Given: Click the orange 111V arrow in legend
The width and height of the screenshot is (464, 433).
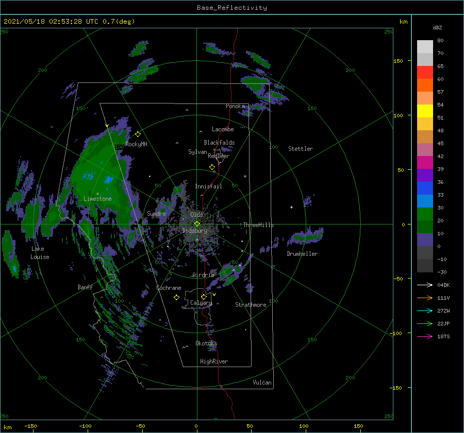Looking at the screenshot, I should 425,298.
